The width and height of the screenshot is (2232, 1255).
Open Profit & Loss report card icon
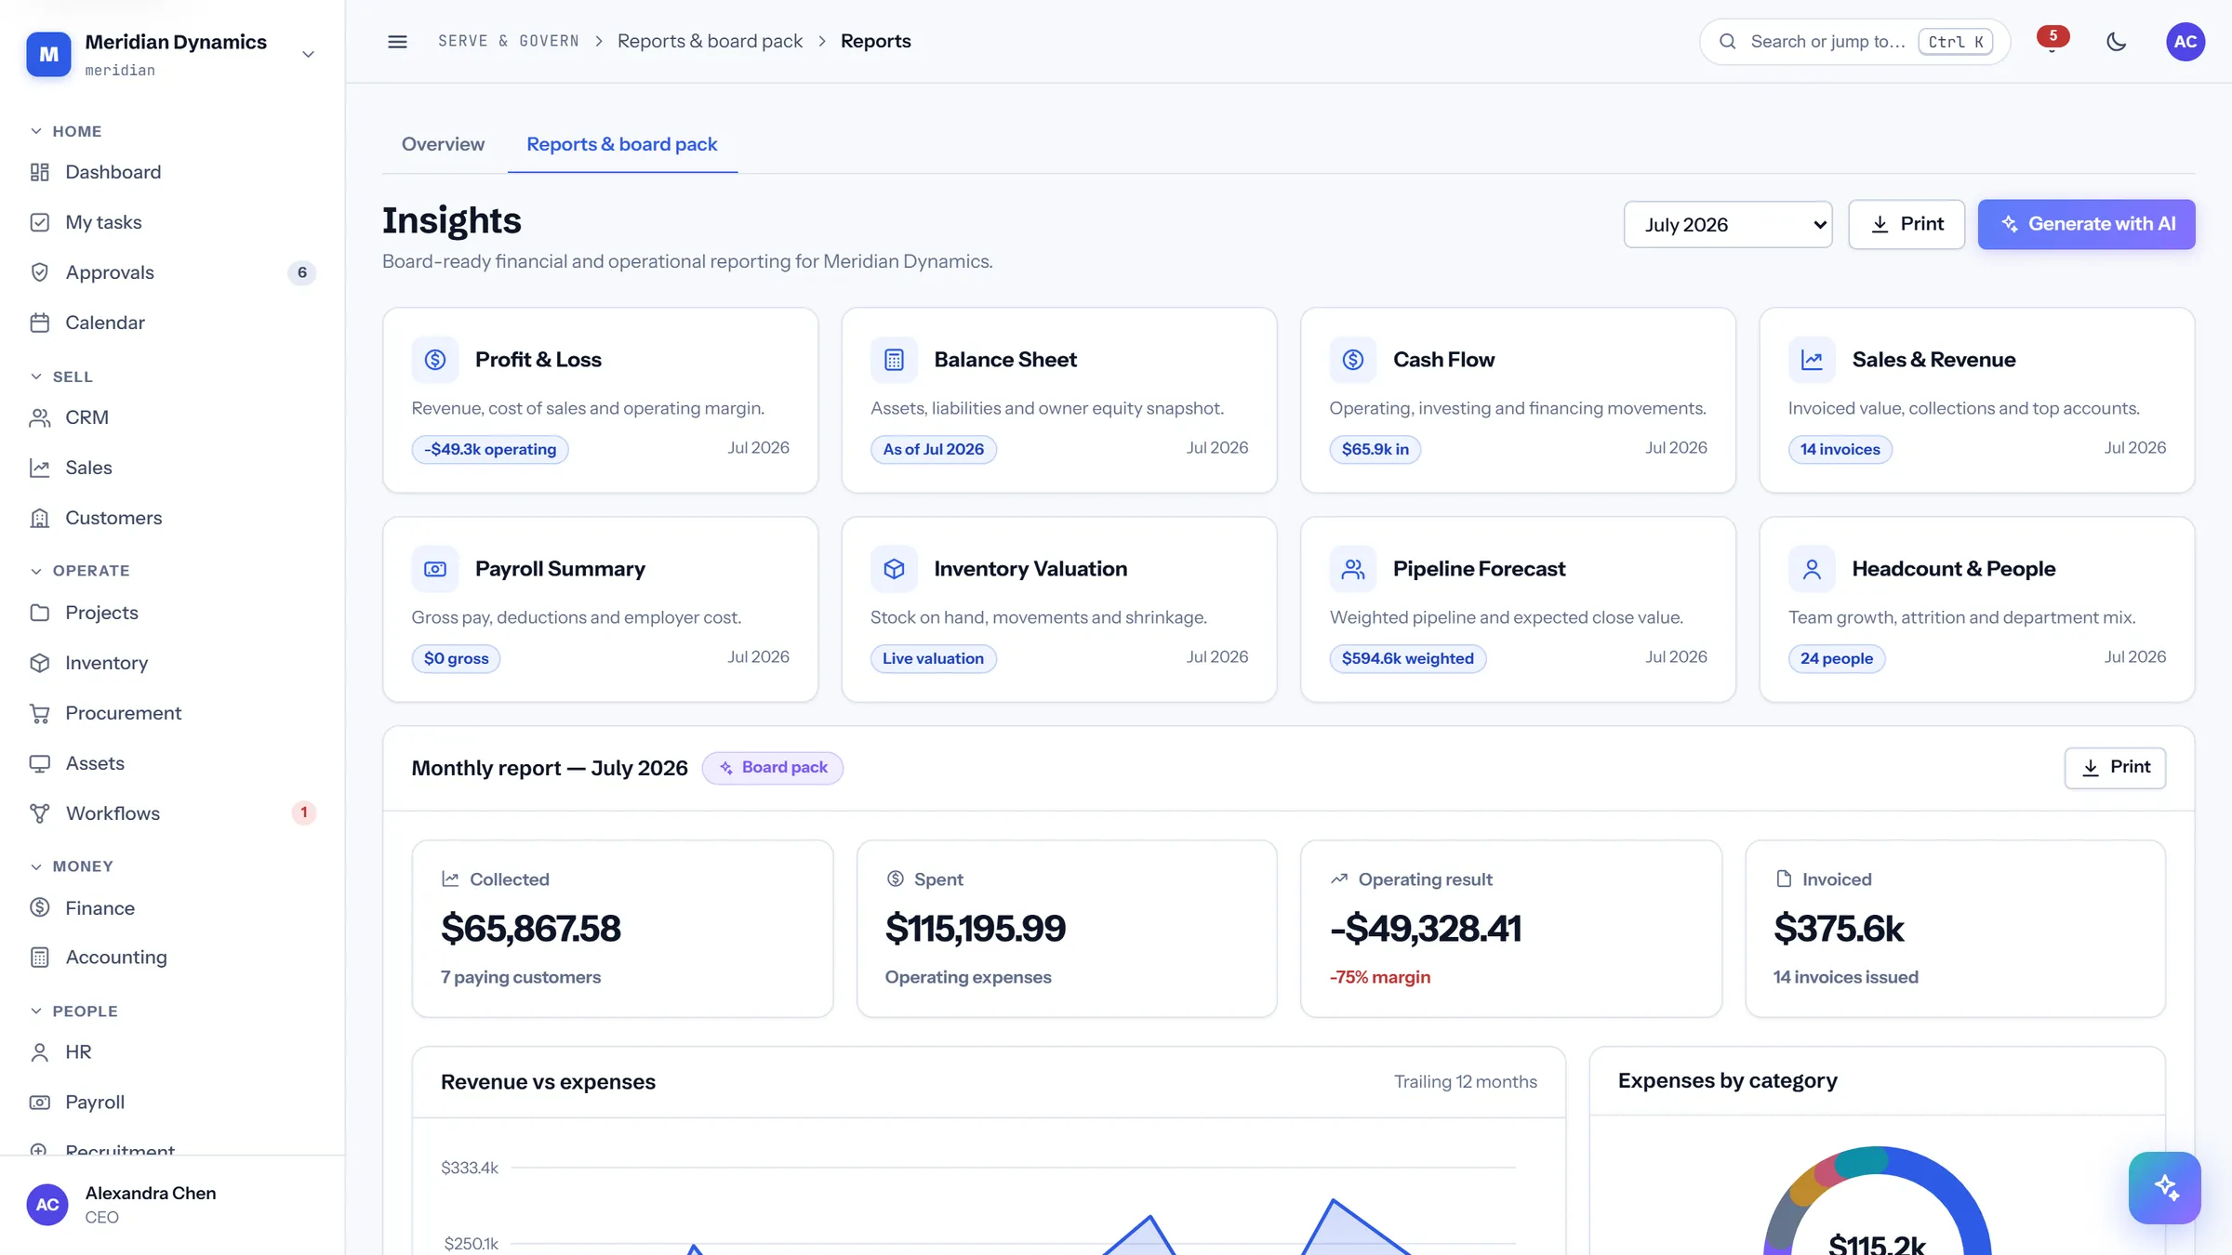pos(435,360)
